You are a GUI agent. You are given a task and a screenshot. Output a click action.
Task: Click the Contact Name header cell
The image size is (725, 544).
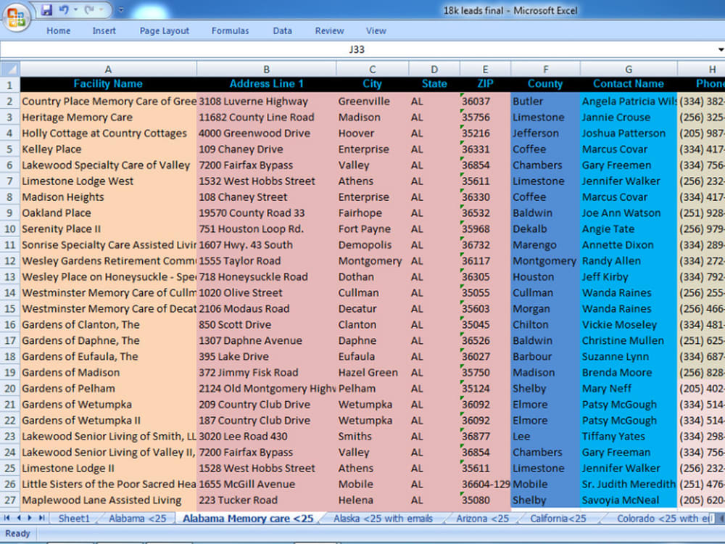tap(629, 84)
